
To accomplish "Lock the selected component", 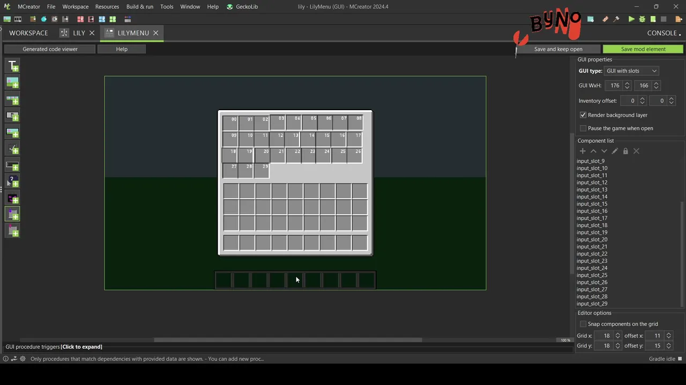I will click(625, 151).
